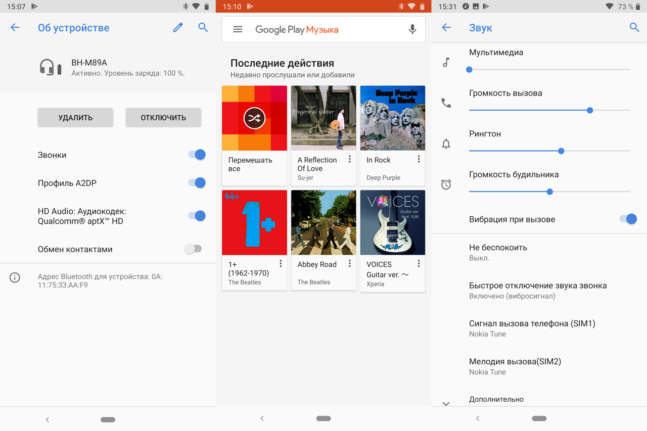Tap the bell icon for Рингтон
Viewport: 647px width, 431px height.
[x=446, y=144]
